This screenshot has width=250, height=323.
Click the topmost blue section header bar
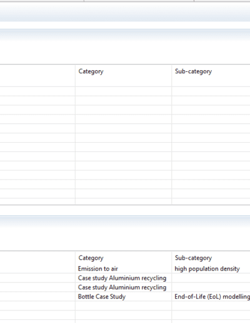125,11
